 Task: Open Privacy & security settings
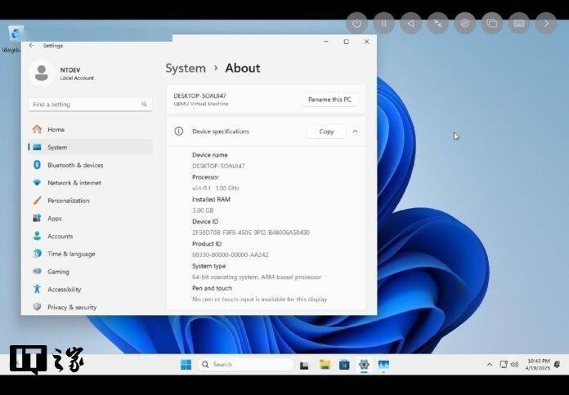coord(90,307)
